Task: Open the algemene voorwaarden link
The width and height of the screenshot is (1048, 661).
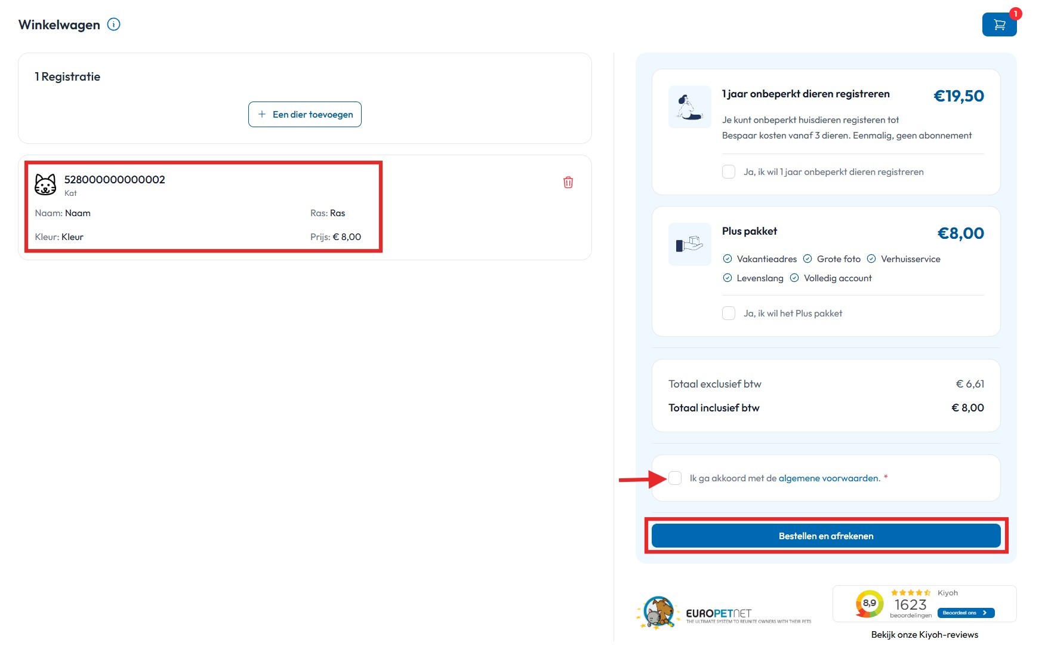Action: [x=829, y=478]
